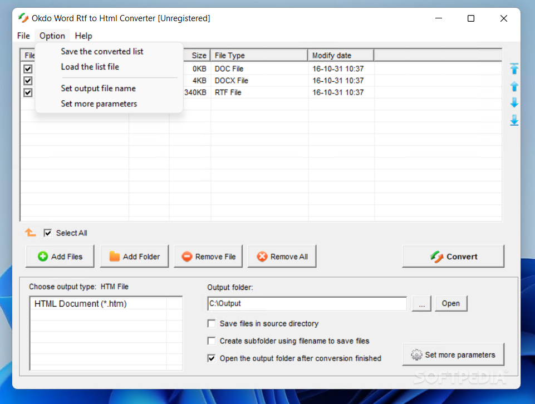535x404 pixels.
Task: Click the Set more parameters gear button
Action: point(453,354)
